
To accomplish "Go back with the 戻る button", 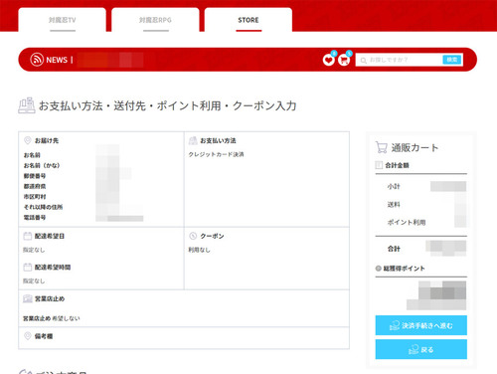I will pyautogui.click(x=421, y=349).
